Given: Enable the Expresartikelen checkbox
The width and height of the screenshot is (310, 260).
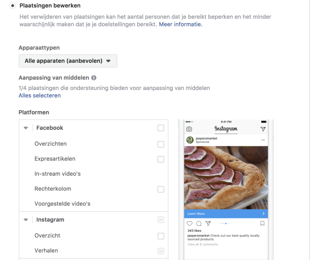Looking at the screenshot, I should [x=161, y=159].
